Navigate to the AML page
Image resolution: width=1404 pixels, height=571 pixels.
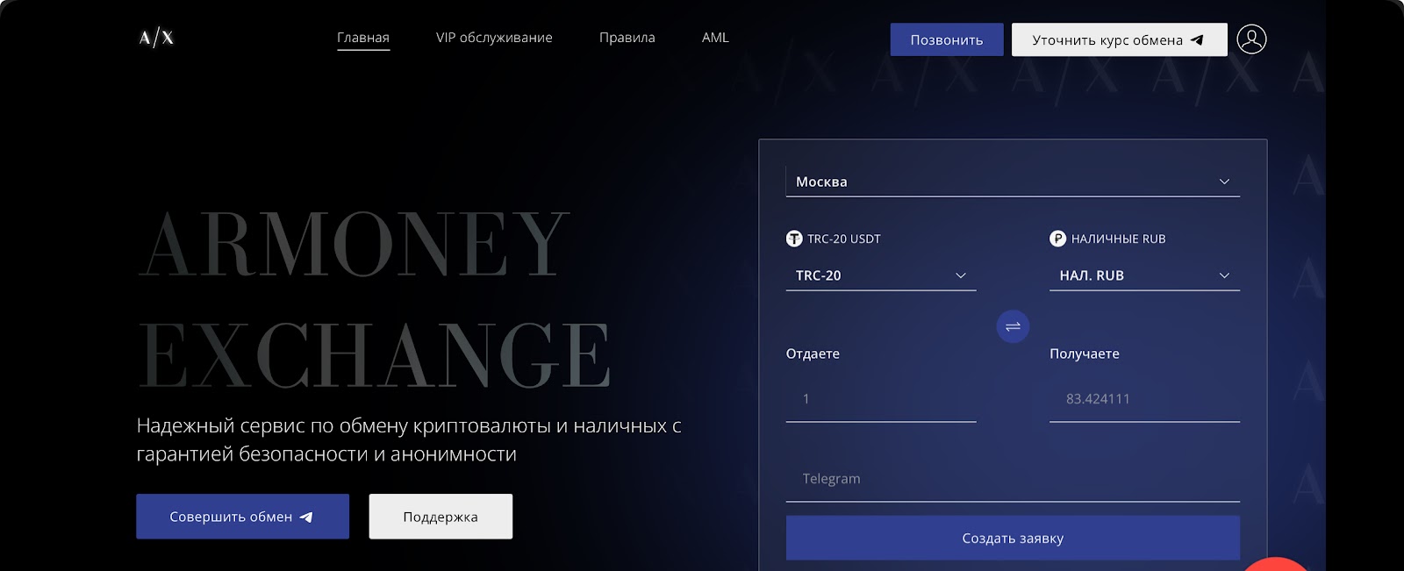[x=715, y=38]
